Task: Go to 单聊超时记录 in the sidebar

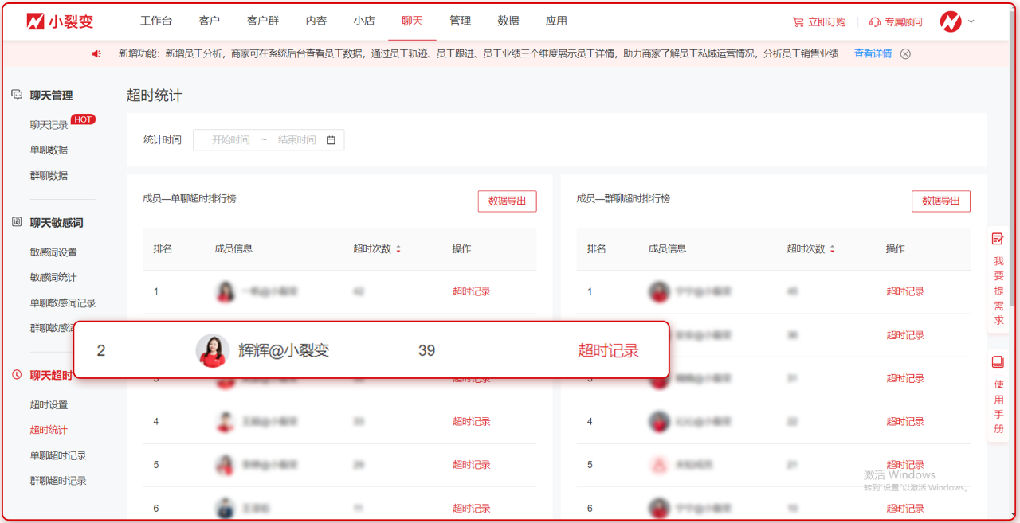Action: pyautogui.click(x=58, y=455)
